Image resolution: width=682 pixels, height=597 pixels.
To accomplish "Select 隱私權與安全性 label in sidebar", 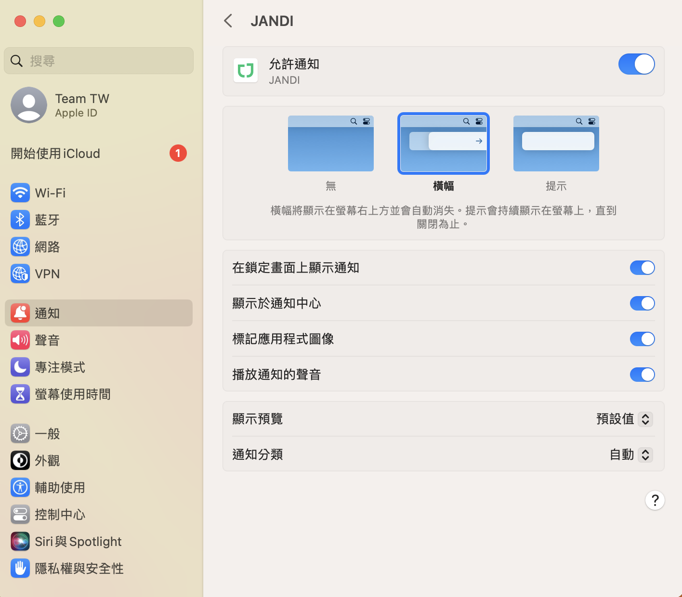I will (79, 569).
